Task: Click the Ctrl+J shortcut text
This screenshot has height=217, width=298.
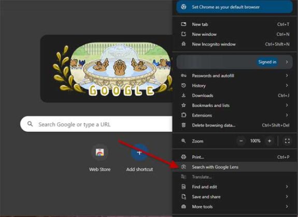Action: coord(283,96)
